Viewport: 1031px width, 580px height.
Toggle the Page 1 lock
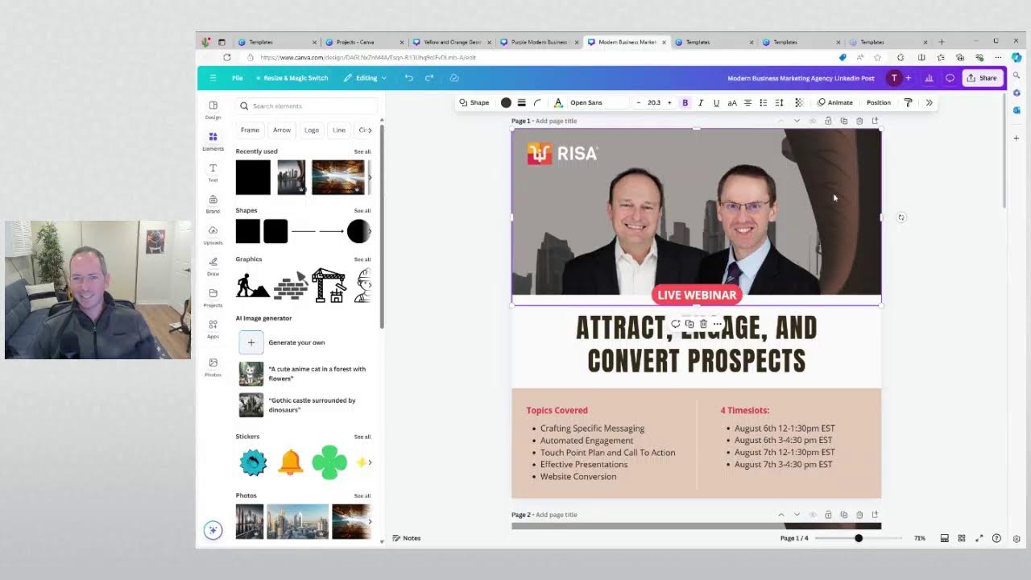click(x=828, y=121)
